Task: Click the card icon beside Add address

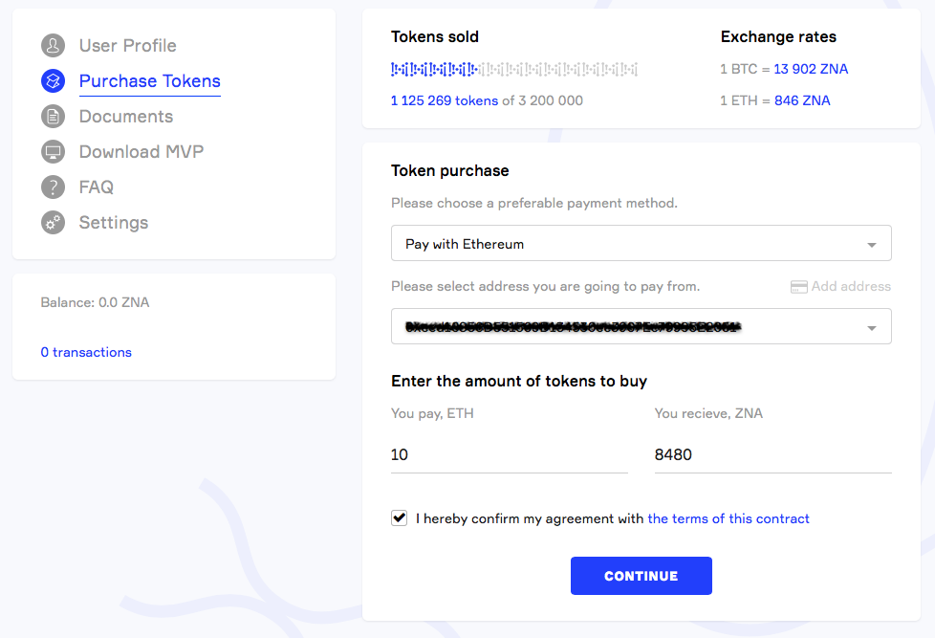Action: (799, 286)
